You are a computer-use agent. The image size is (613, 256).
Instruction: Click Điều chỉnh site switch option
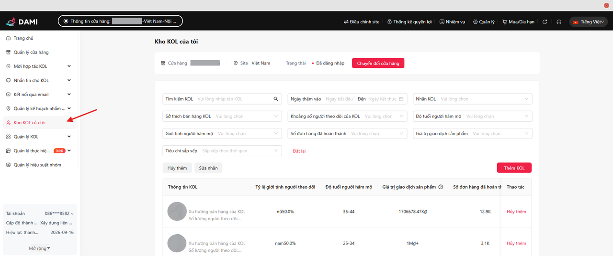362,22
